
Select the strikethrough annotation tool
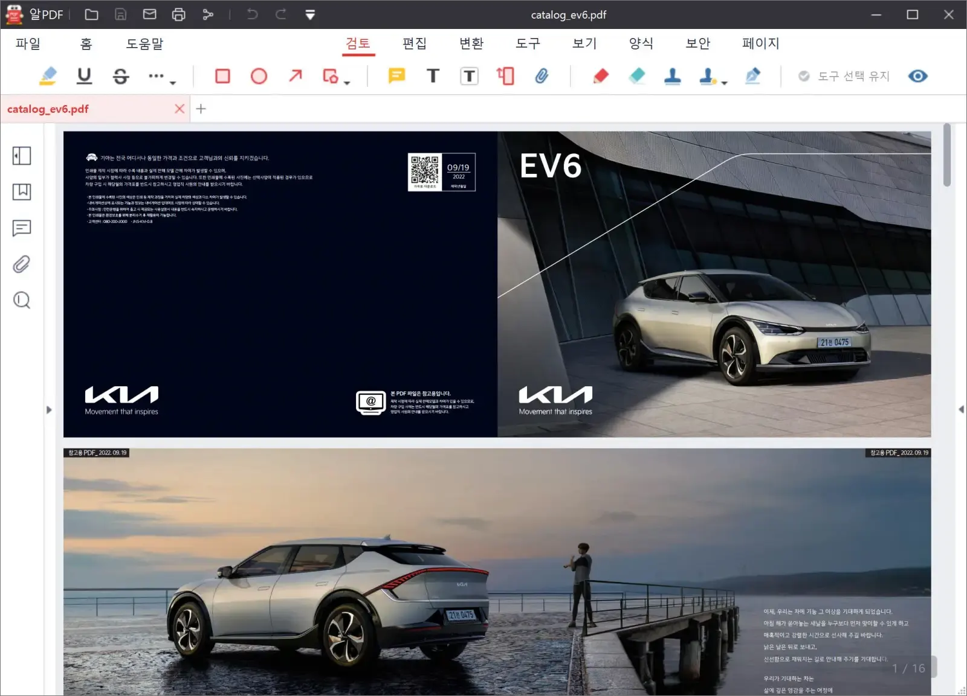coord(121,76)
